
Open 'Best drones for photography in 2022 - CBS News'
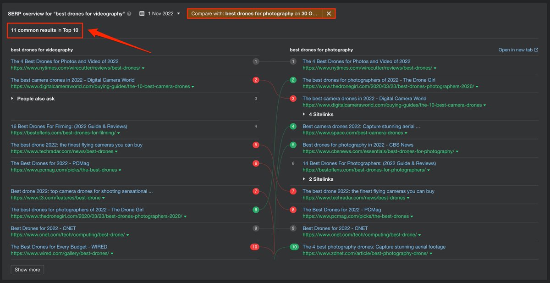358,145
